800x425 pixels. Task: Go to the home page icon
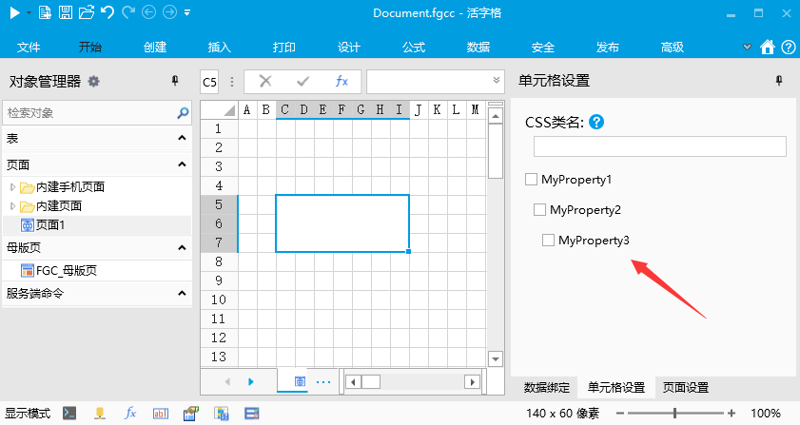coord(768,47)
